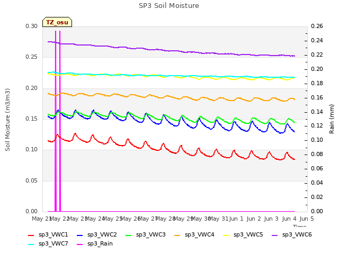This screenshot has height=254, width=339.
Task: Click the sp3_VWC4 legend label
Action: click(x=200, y=234)
